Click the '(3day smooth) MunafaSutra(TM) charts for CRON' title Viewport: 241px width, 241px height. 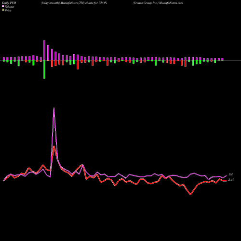point(74,3)
